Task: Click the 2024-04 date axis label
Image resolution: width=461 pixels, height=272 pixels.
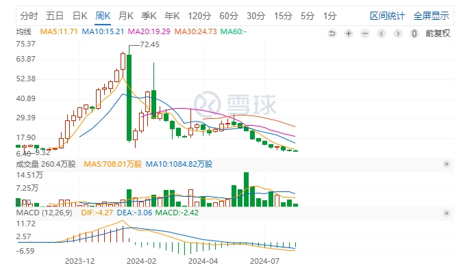Action: [x=203, y=261]
